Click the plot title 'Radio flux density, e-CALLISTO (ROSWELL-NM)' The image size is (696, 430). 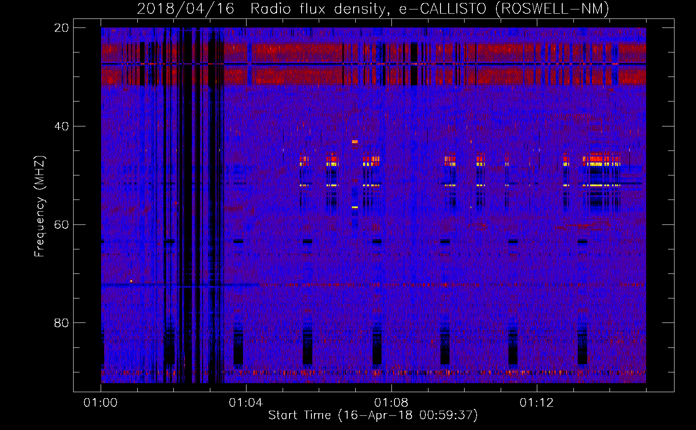tap(430, 9)
